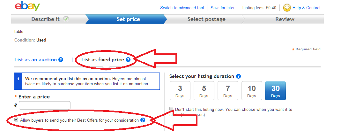Open help icon next to List as an auction

61,60
